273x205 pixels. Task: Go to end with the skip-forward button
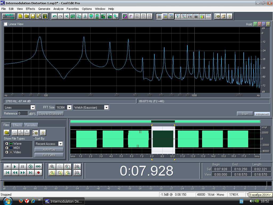pos(30,173)
